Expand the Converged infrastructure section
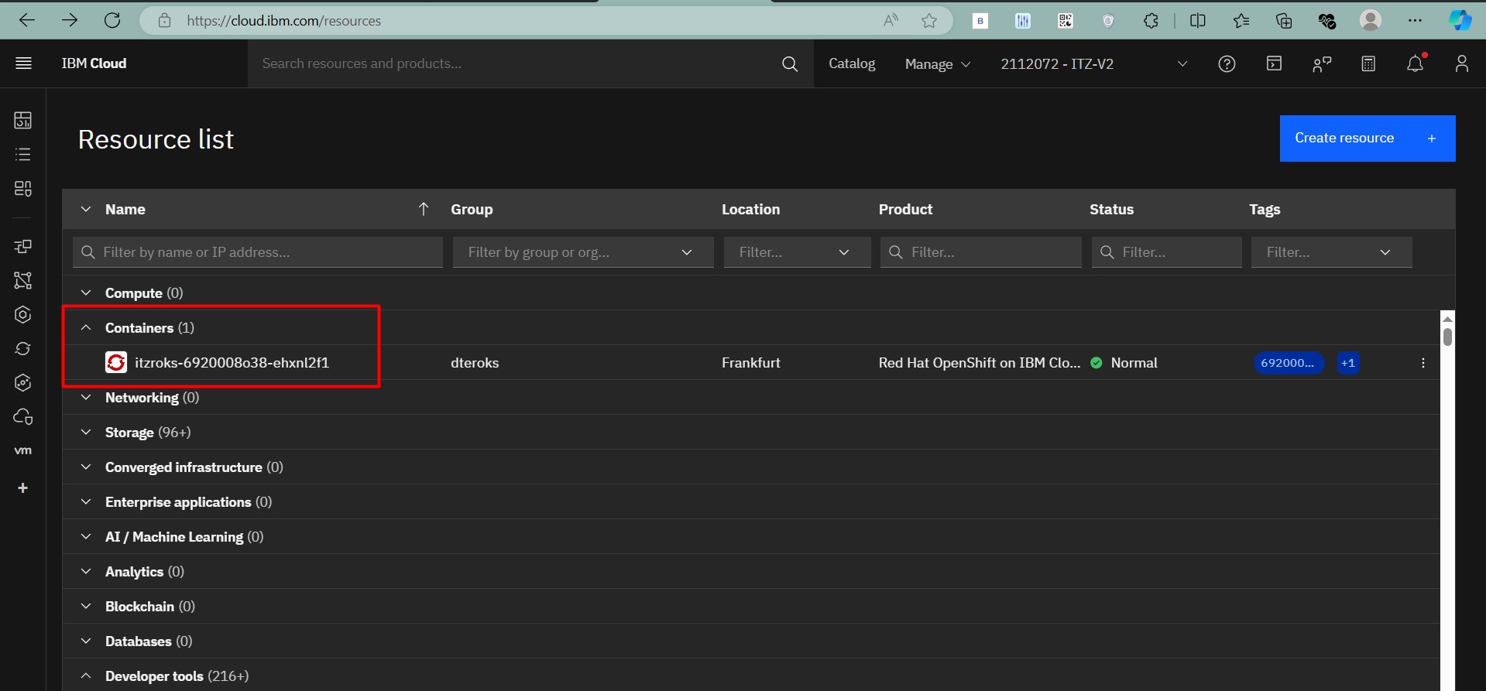This screenshot has width=1486, height=691. point(86,467)
